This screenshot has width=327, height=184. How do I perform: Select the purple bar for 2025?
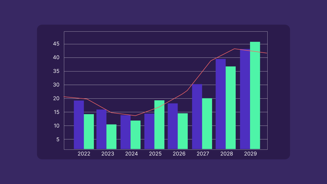click(x=149, y=131)
